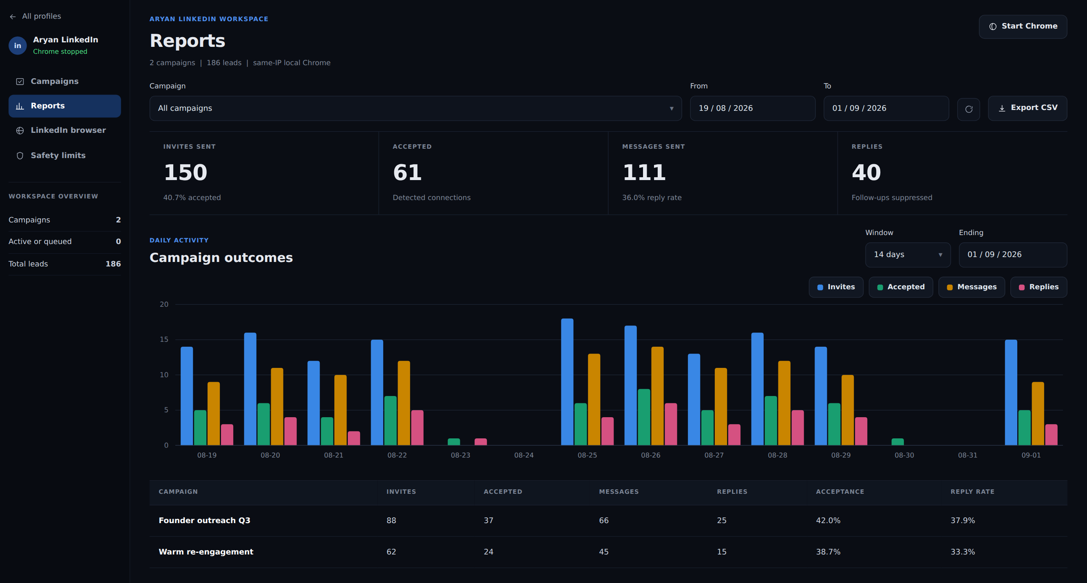The height and width of the screenshot is (583, 1087).
Task: Click the power icon in Start Chrome
Action: click(993, 26)
